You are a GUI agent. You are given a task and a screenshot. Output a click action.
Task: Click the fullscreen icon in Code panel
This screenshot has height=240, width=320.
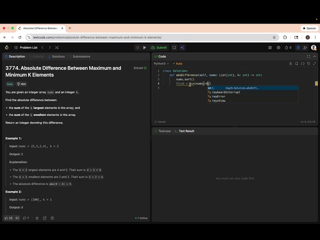pyautogui.click(x=308, y=56)
